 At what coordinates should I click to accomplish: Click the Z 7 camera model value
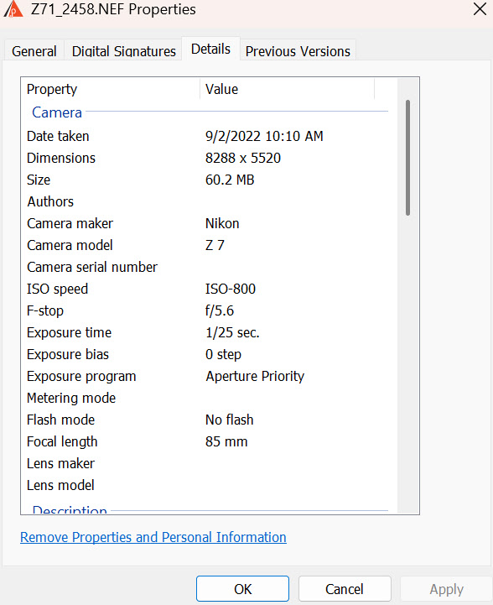[x=215, y=245]
